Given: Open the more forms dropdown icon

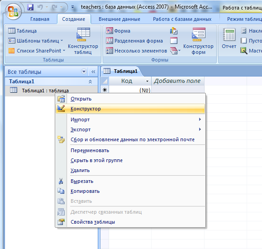Looking at the screenshot, I should click(x=175, y=51).
